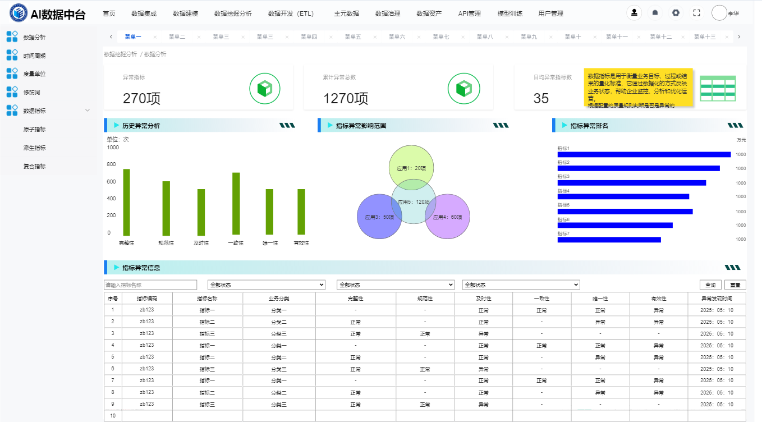Switch to the 菜单十三 tab
Viewport: 762px width, 422px height.
(x=705, y=37)
